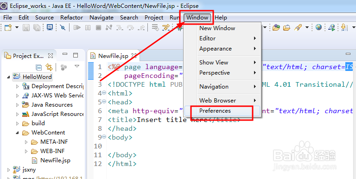
Task: Minimize the editor area
Action: point(348,54)
